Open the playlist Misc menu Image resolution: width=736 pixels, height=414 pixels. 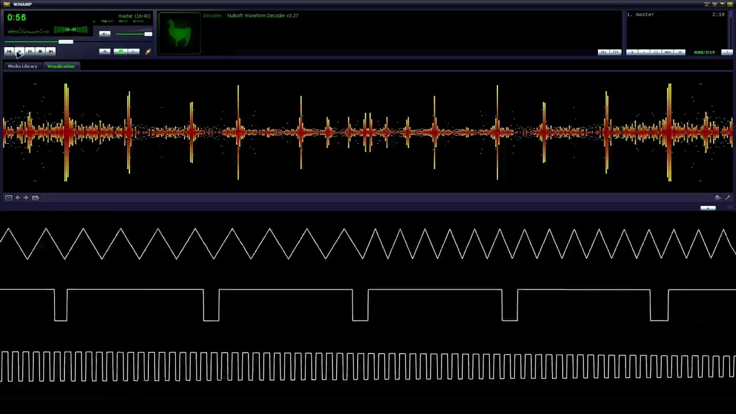tap(668, 52)
